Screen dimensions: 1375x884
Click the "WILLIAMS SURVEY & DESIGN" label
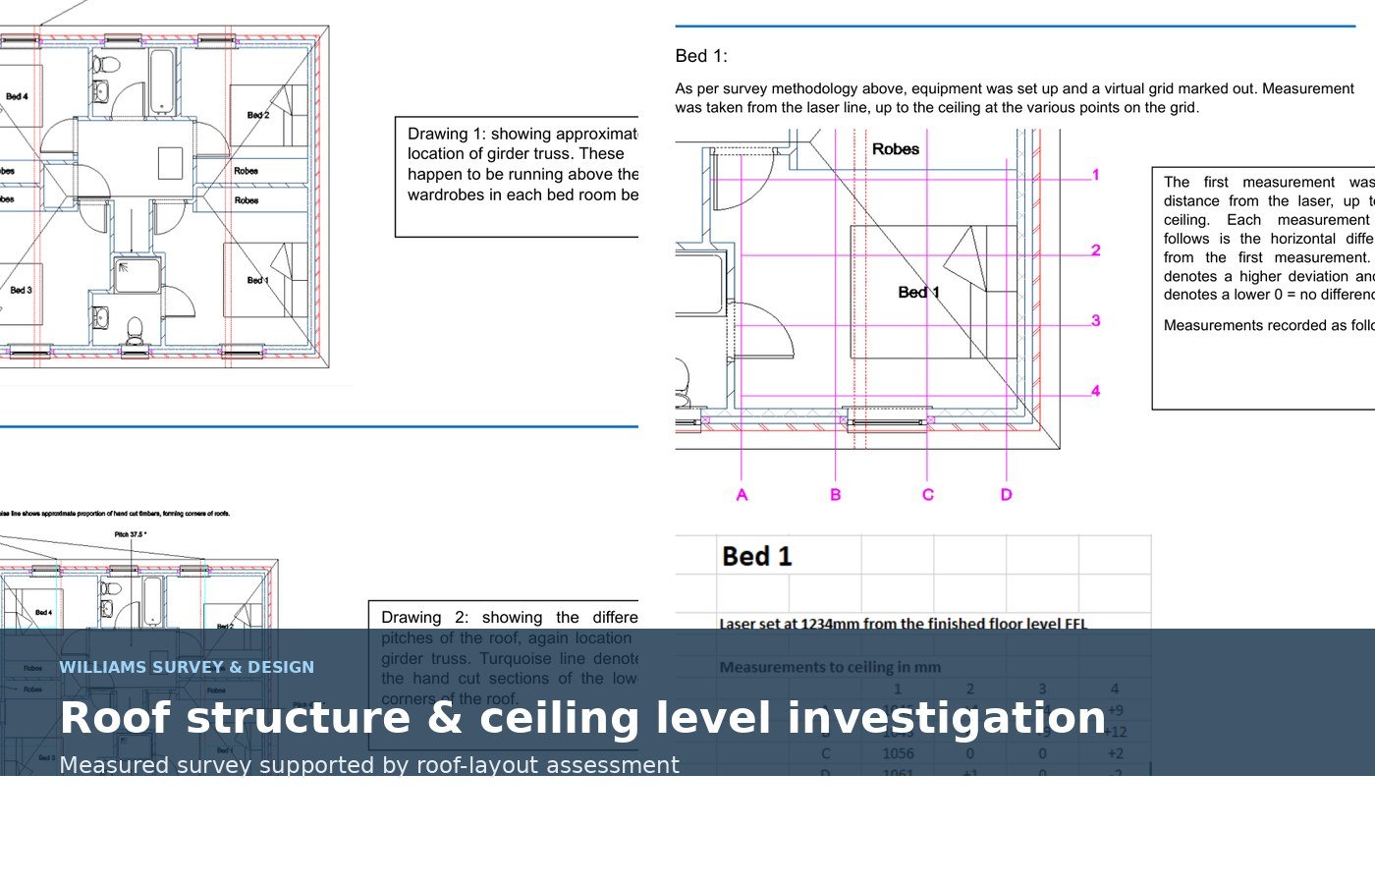187,667
